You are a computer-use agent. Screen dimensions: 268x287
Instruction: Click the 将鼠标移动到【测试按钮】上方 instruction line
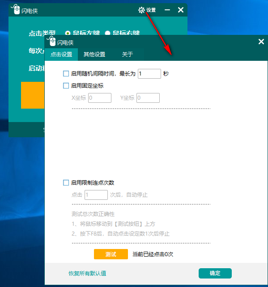coord(113,224)
